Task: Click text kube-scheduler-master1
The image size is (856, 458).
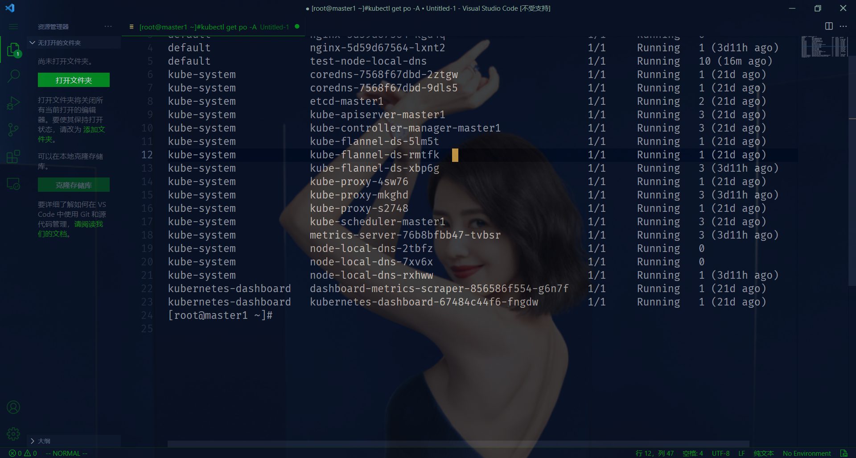Action: tap(378, 222)
